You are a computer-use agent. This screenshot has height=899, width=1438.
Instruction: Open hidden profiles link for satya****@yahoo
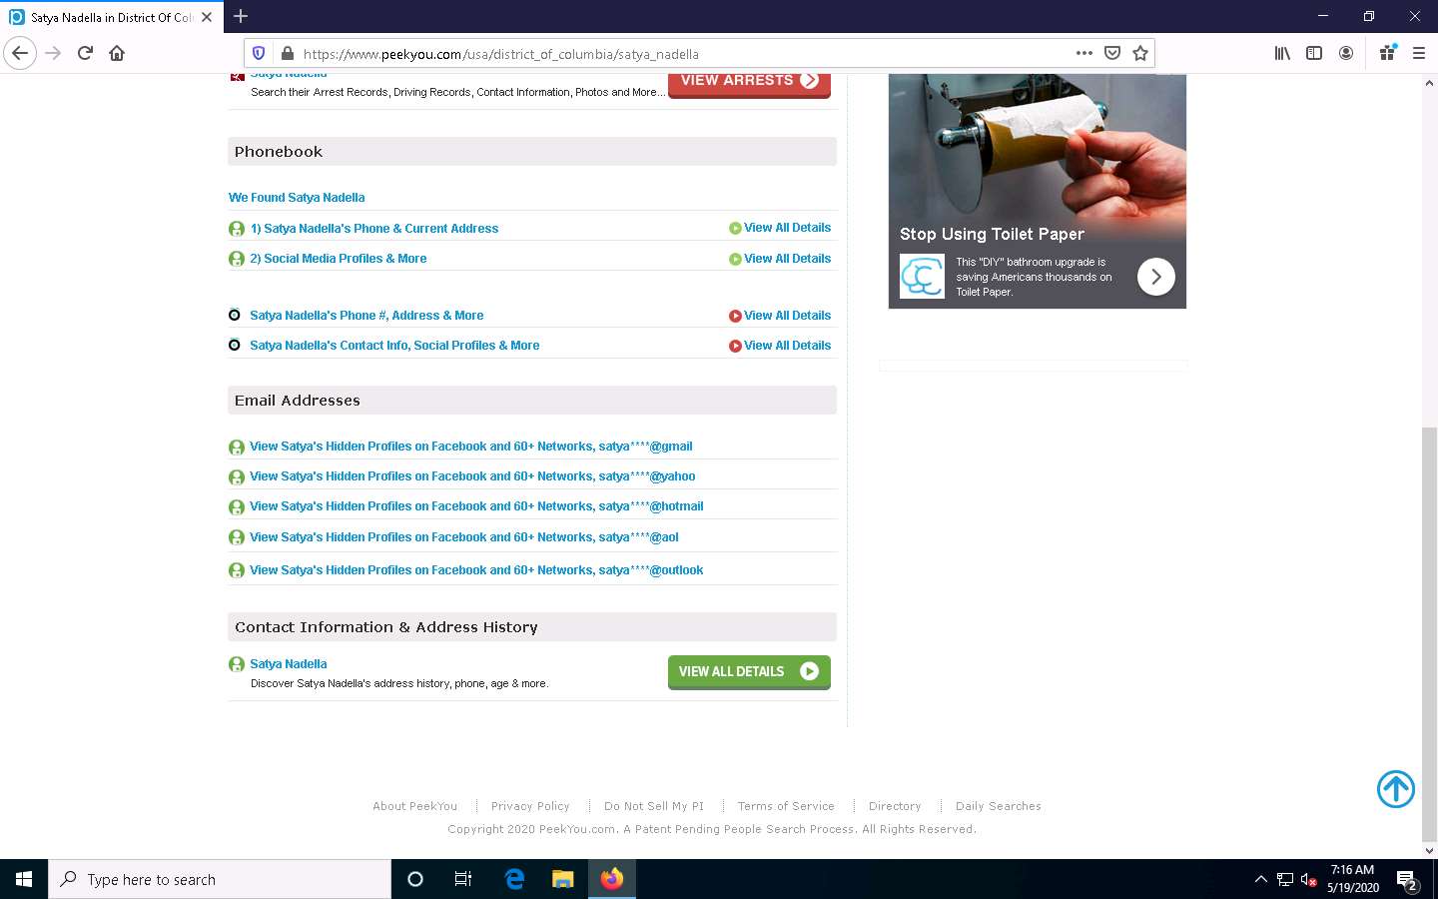point(472,476)
